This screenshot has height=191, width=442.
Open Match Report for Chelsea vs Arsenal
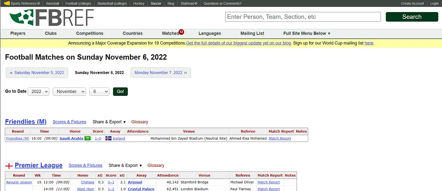[x=268, y=182]
